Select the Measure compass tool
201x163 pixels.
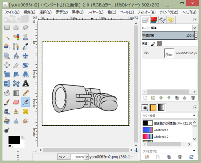click(16, 56)
